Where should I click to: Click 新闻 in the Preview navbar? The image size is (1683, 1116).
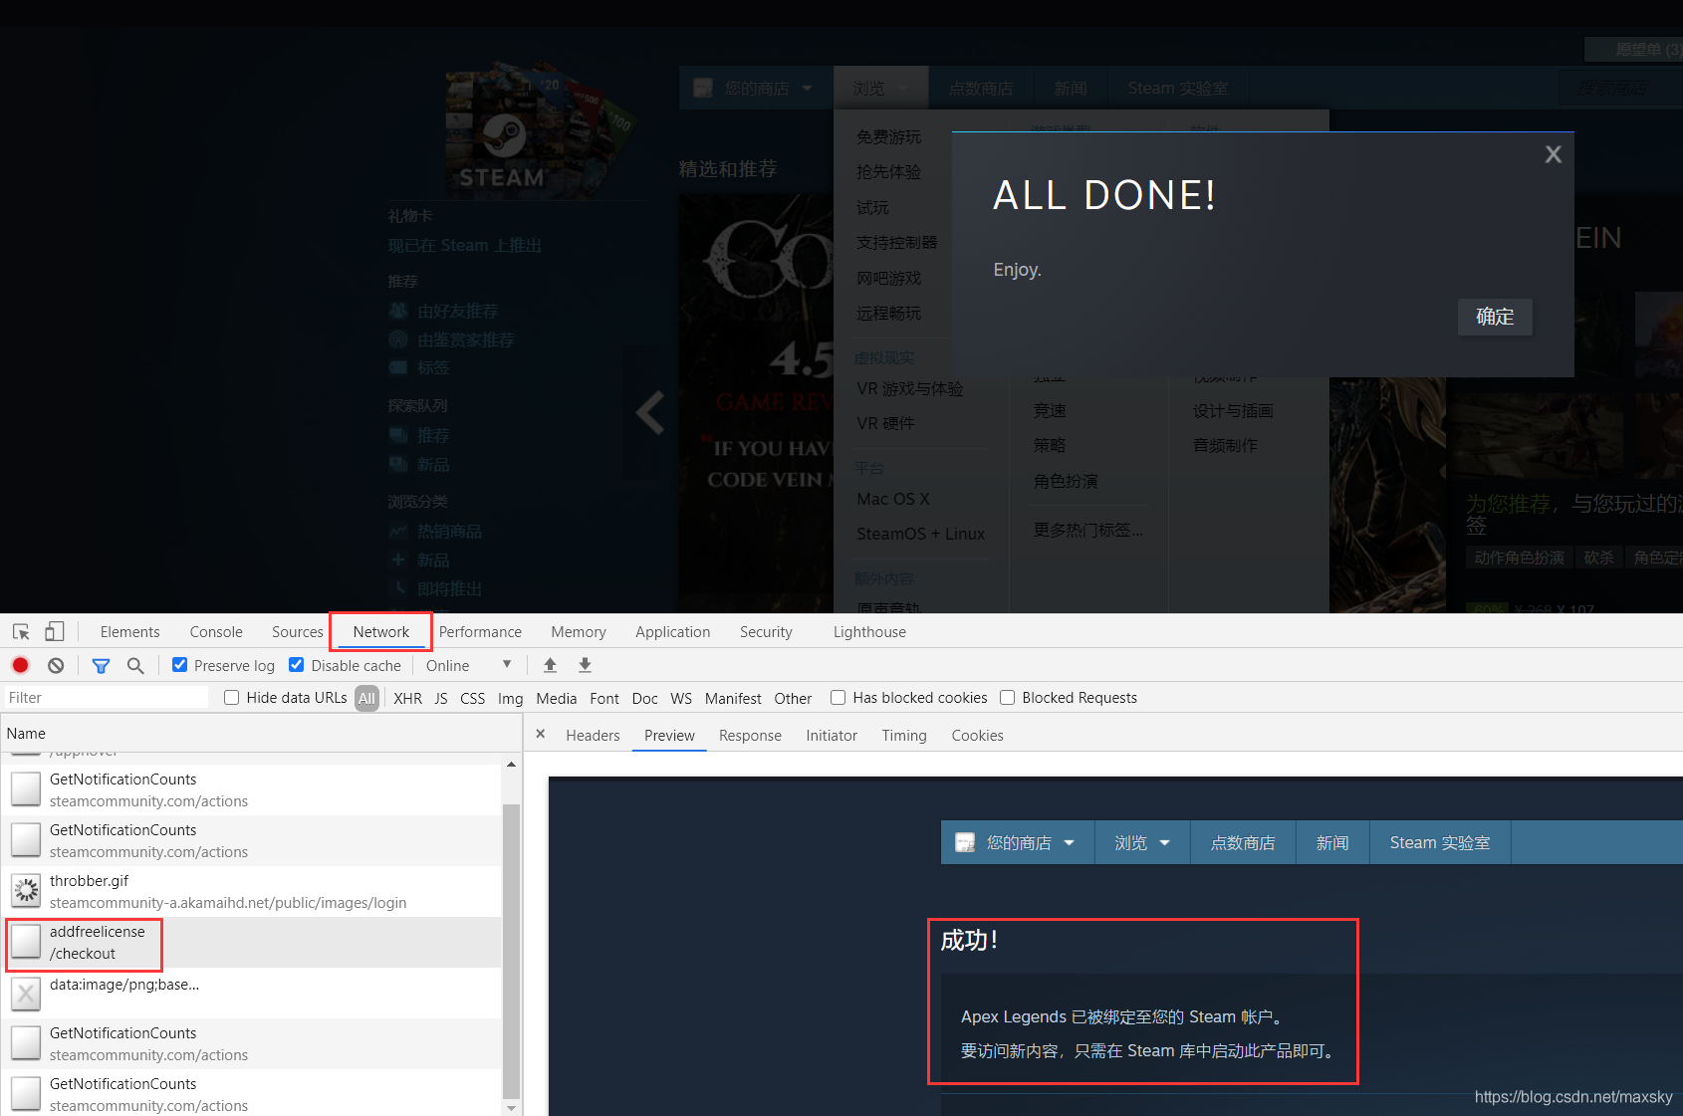pyautogui.click(x=1332, y=842)
